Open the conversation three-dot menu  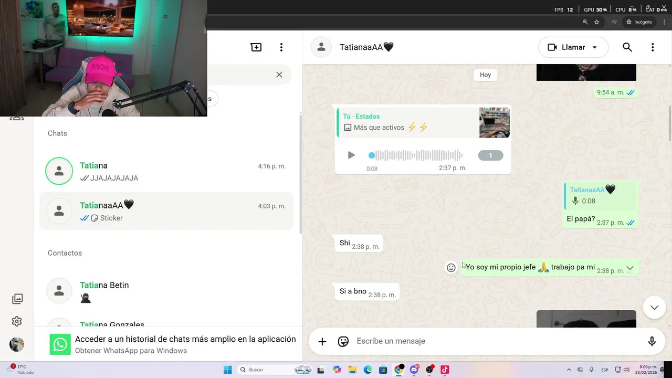coord(653,47)
